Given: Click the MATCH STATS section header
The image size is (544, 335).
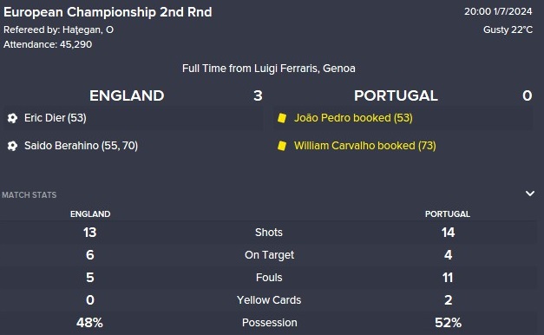Looking at the screenshot, I should point(29,195).
